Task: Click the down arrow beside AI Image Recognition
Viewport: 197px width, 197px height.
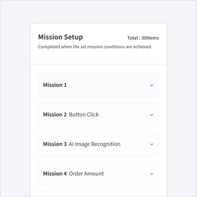Action: pos(152,144)
